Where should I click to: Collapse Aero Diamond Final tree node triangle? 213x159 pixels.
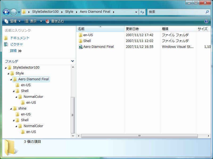pyautogui.click(x=11, y=79)
